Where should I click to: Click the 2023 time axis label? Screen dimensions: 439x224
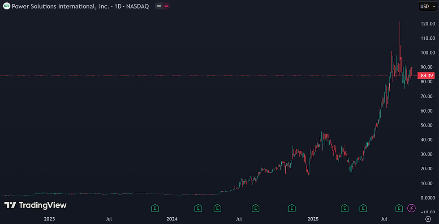(49, 219)
